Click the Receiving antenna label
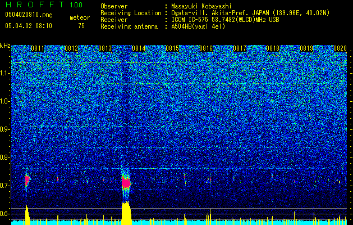 [x=129, y=26]
